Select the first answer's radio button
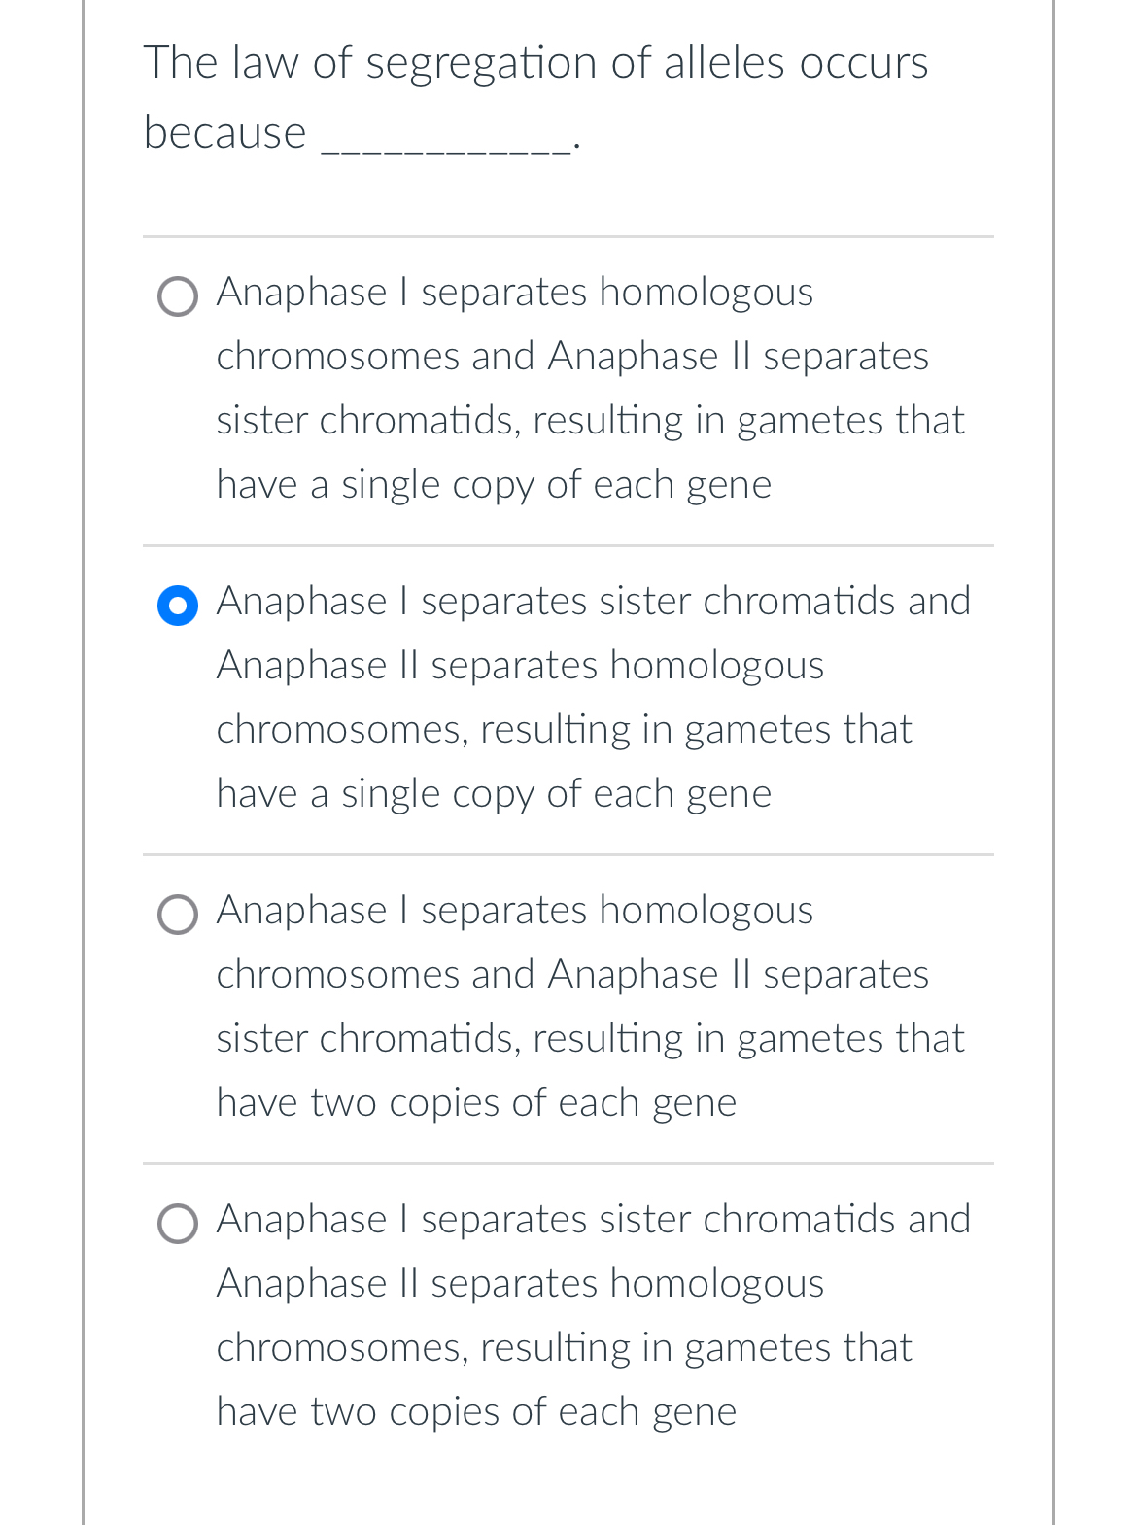1137x1525 pixels. tap(178, 296)
